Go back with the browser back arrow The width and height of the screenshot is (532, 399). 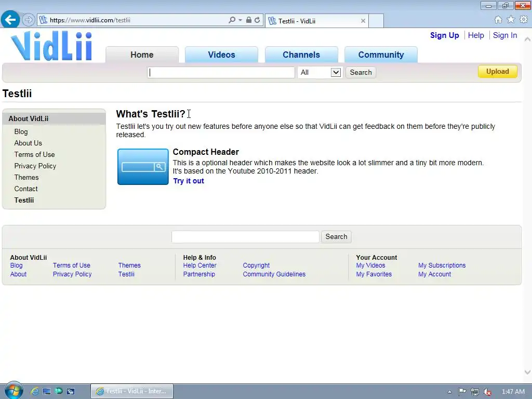point(10,20)
